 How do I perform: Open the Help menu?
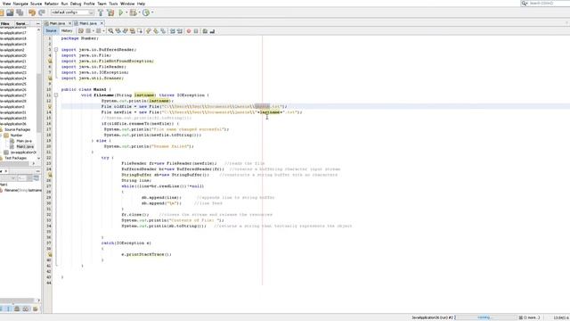[x=141, y=4]
